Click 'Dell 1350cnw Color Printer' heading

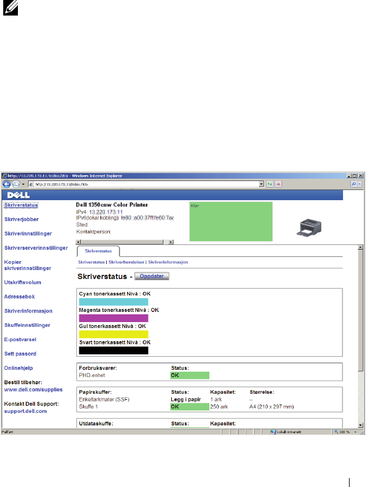point(112,205)
